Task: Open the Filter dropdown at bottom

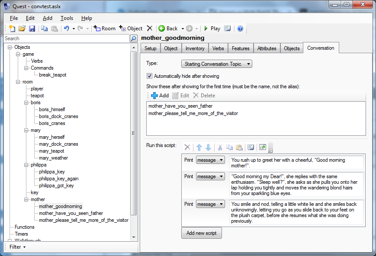Action: pyautogui.click(x=18, y=247)
